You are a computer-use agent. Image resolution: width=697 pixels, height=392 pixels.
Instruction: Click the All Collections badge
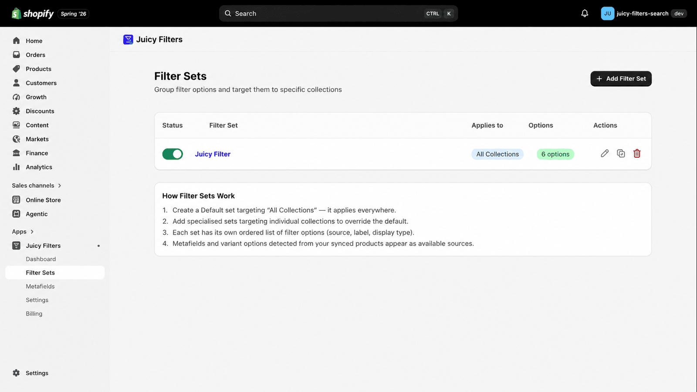coord(497,154)
